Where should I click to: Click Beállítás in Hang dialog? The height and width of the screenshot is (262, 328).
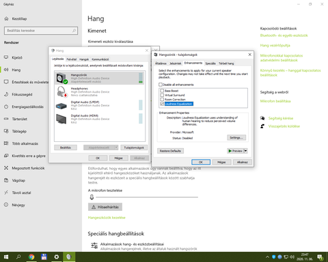66,147
